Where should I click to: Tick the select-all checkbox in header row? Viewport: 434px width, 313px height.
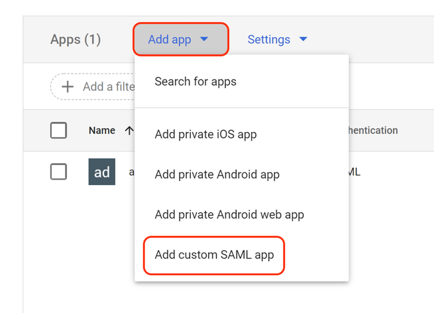click(58, 131)
